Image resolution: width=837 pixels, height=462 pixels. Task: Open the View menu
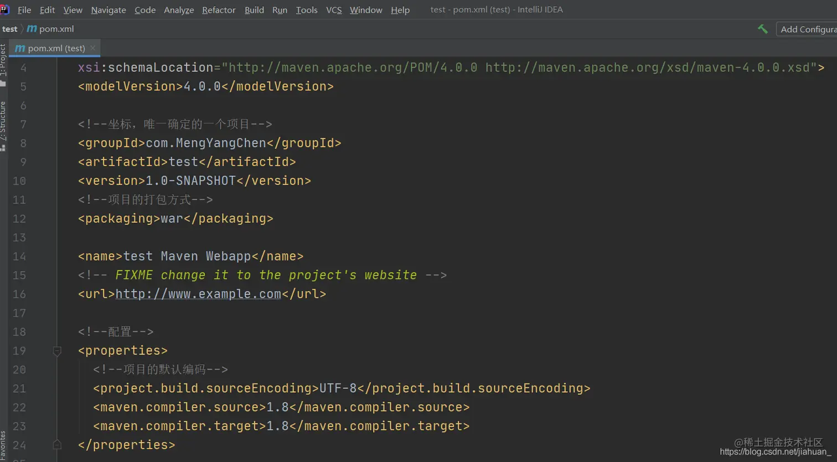coord(73,10)
